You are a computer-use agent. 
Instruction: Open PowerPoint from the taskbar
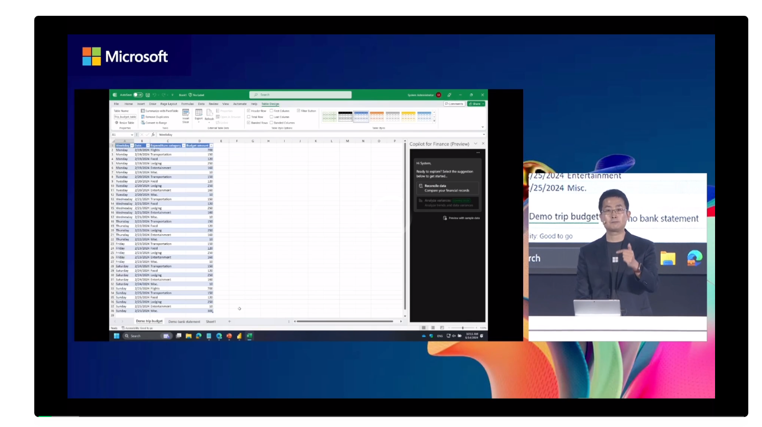[229, 336]
